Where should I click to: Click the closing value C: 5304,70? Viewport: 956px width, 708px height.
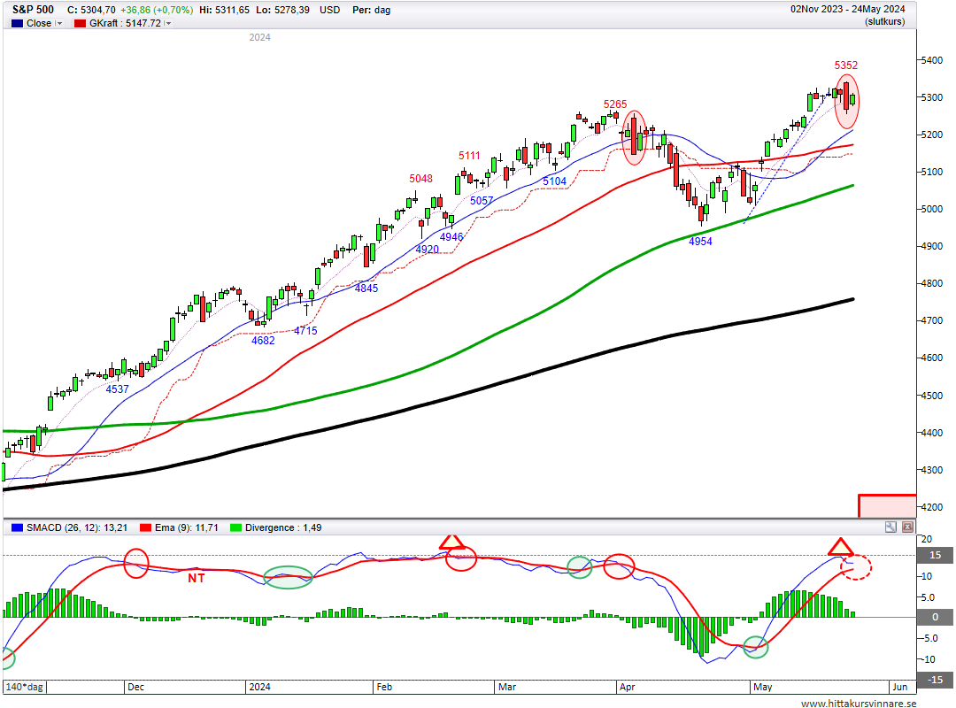[x=91, y=10]
